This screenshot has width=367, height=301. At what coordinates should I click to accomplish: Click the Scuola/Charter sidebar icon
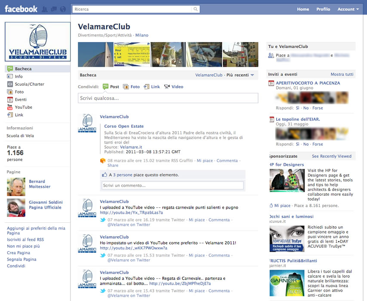[10, 84]
